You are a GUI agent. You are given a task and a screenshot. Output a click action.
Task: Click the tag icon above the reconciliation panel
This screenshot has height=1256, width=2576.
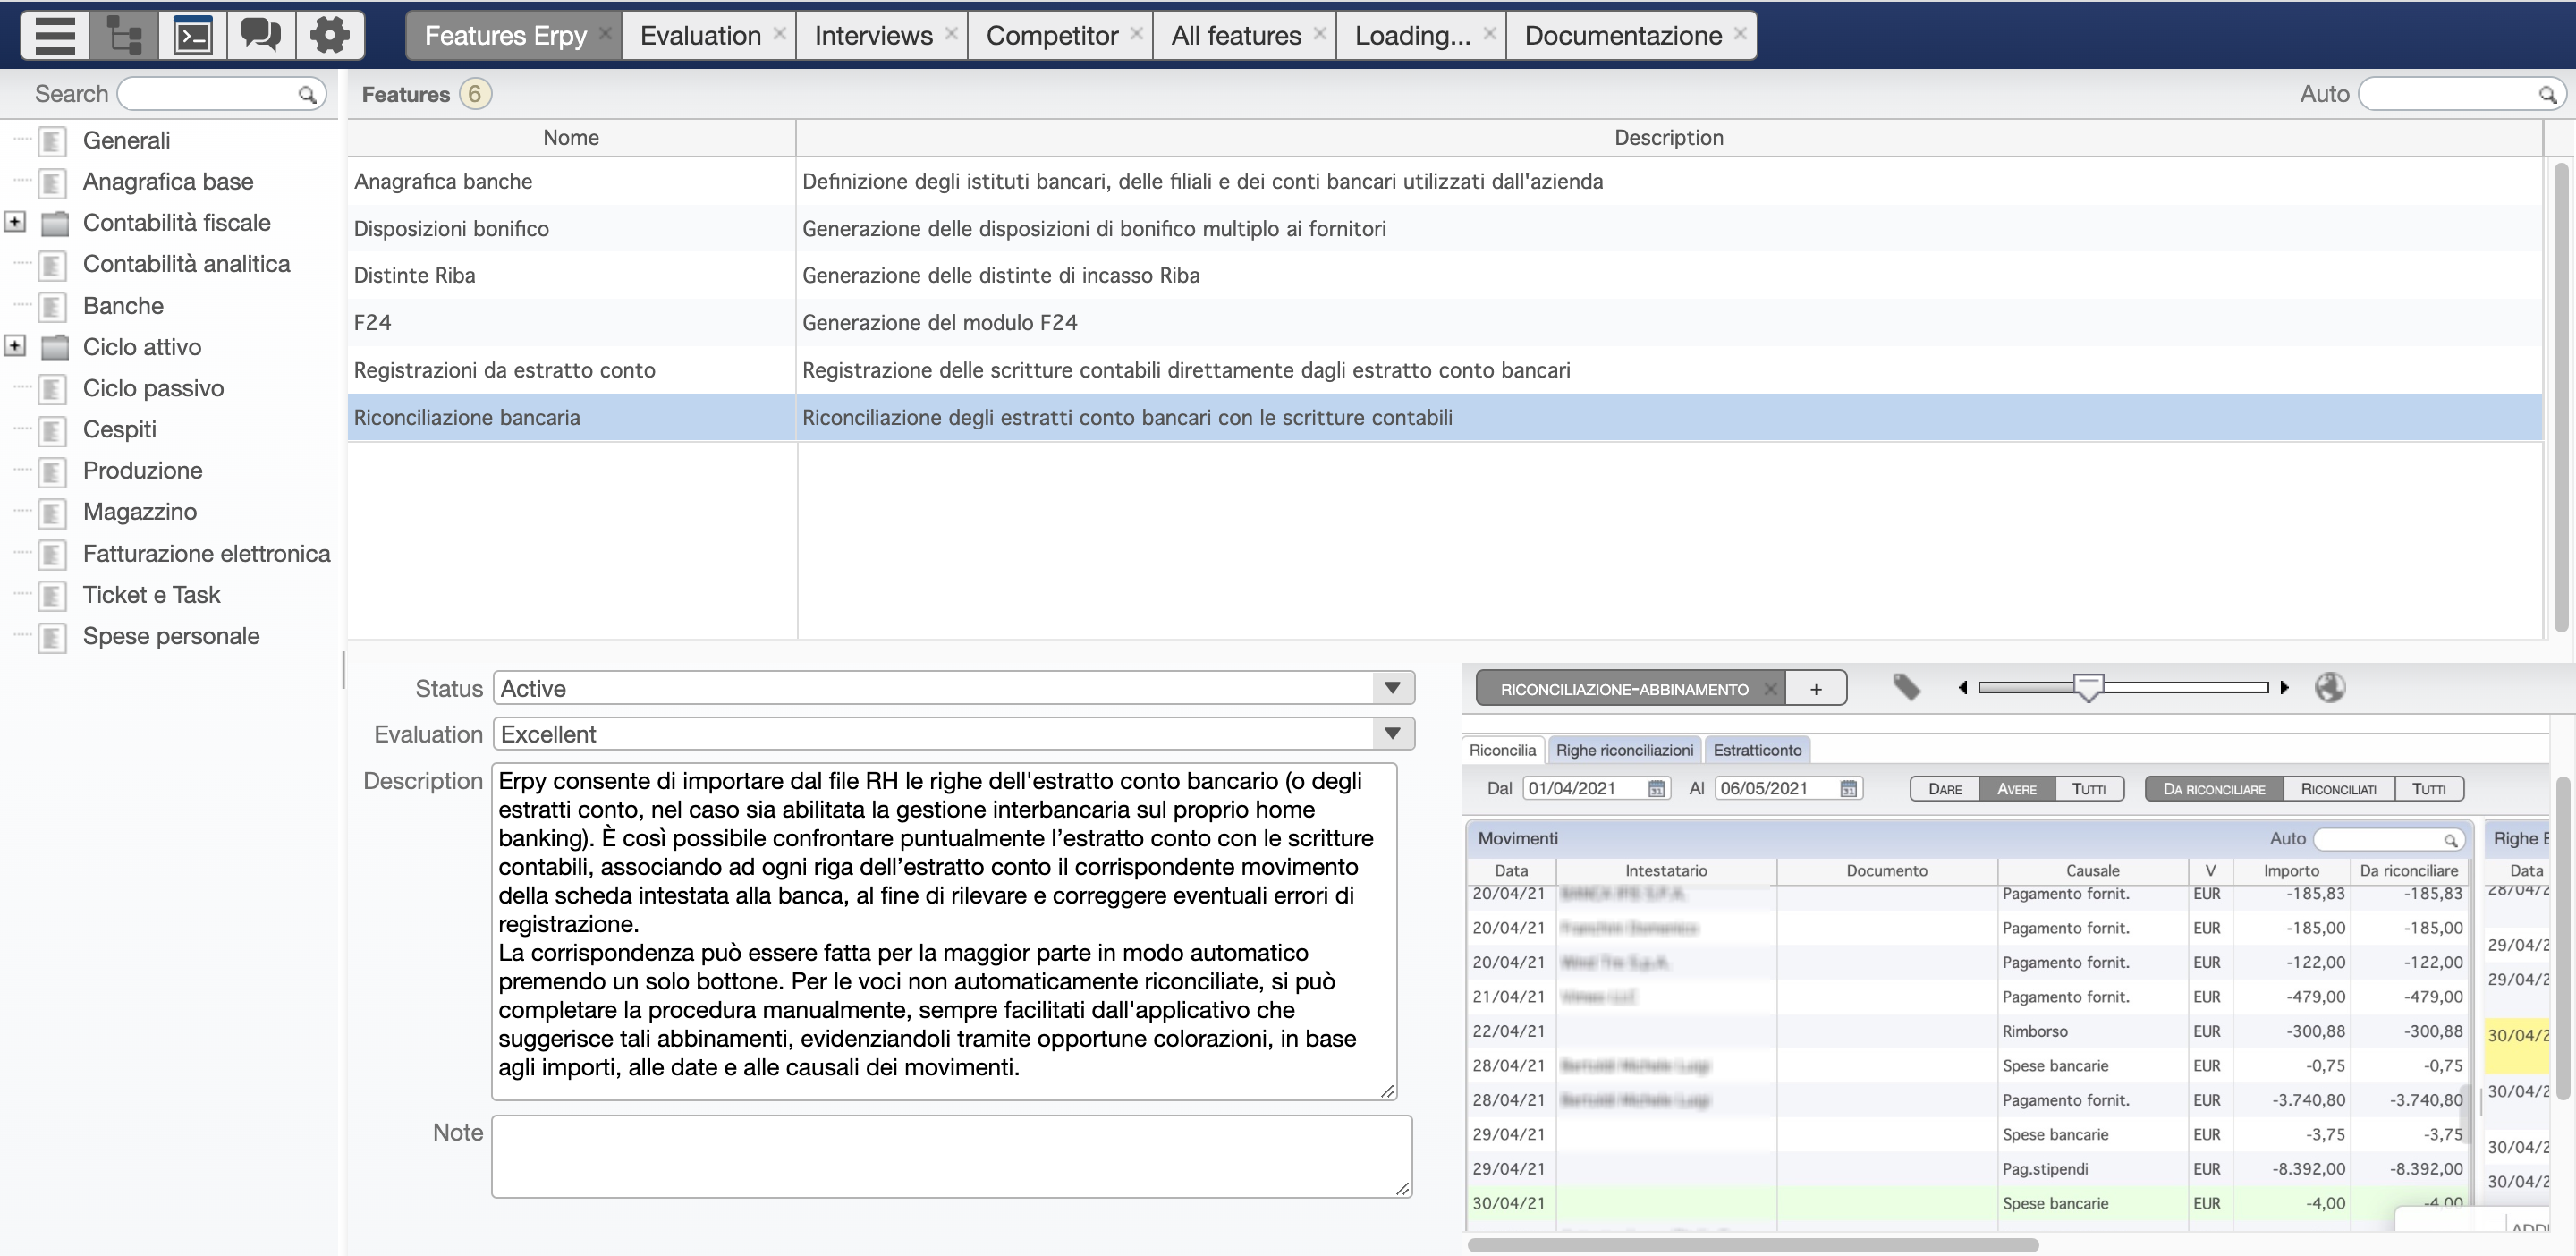pyautogui.click(x=1906, y=687)
